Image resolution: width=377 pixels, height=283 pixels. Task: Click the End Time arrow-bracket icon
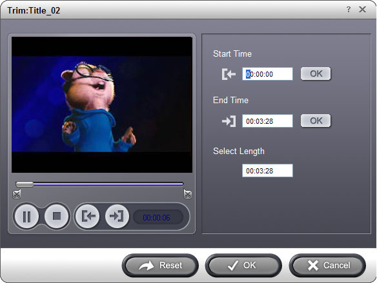pyautogui.click(x=229, y=121)
